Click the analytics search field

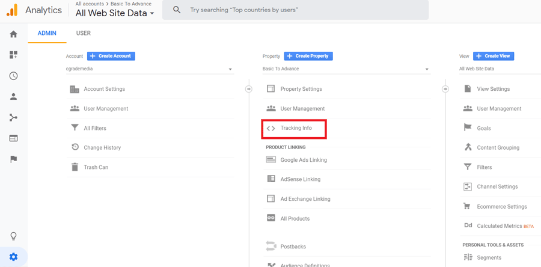[x=301, y=10]
